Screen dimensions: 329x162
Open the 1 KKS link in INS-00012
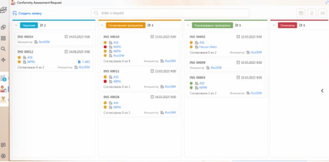[x=84, y=62]
